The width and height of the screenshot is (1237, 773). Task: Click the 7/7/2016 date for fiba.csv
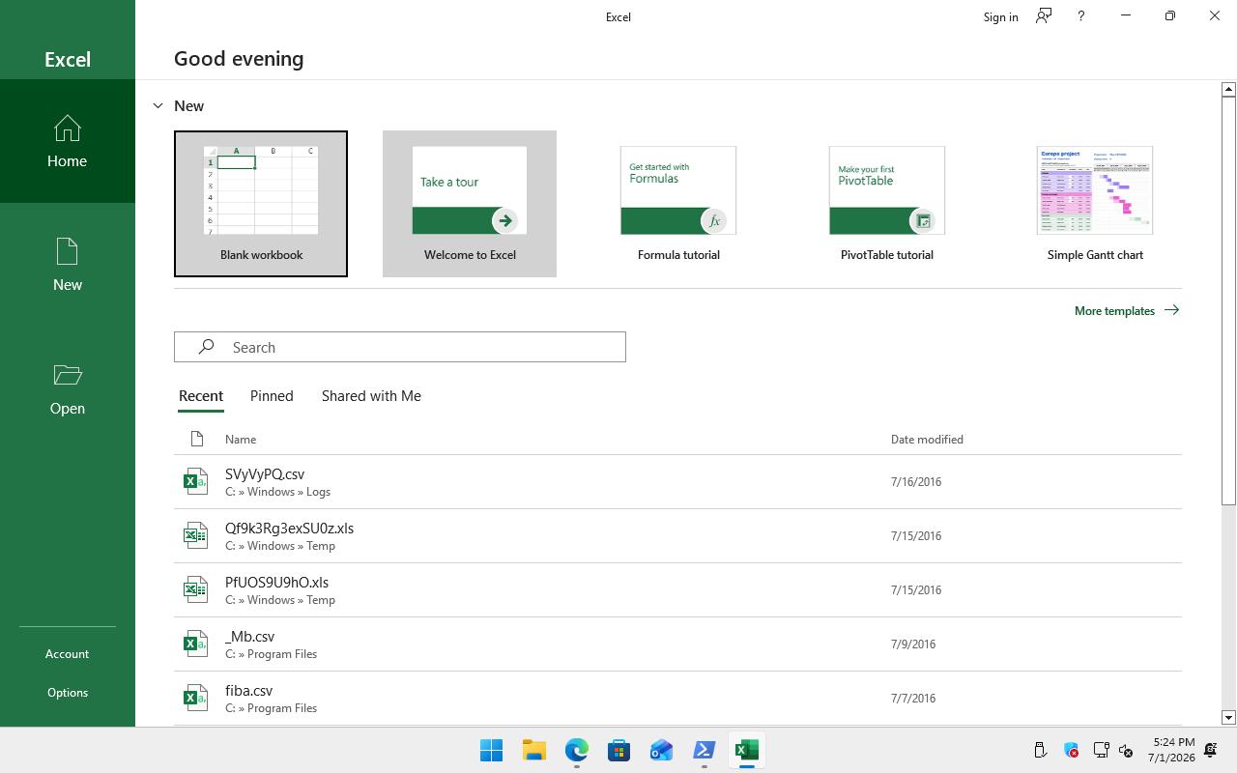[x=913, y=698]
